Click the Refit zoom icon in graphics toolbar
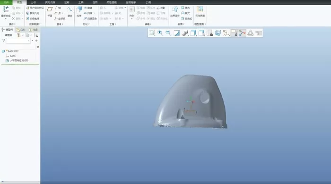331x184 pixels. coord(152,33)
